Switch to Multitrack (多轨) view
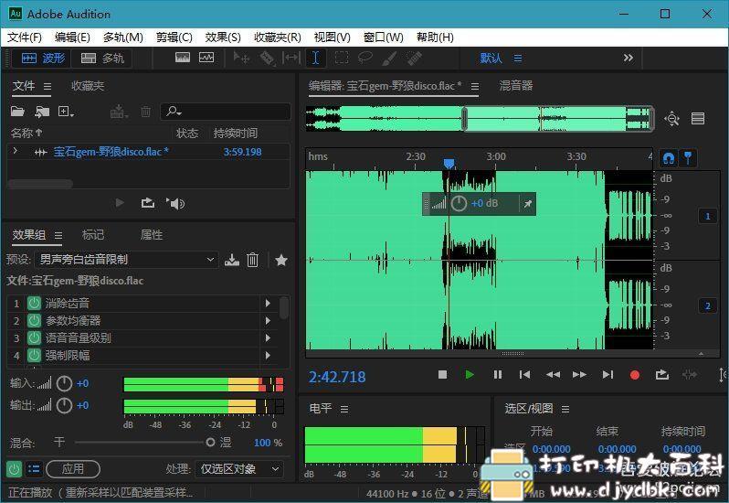 [x=102, y=59]
